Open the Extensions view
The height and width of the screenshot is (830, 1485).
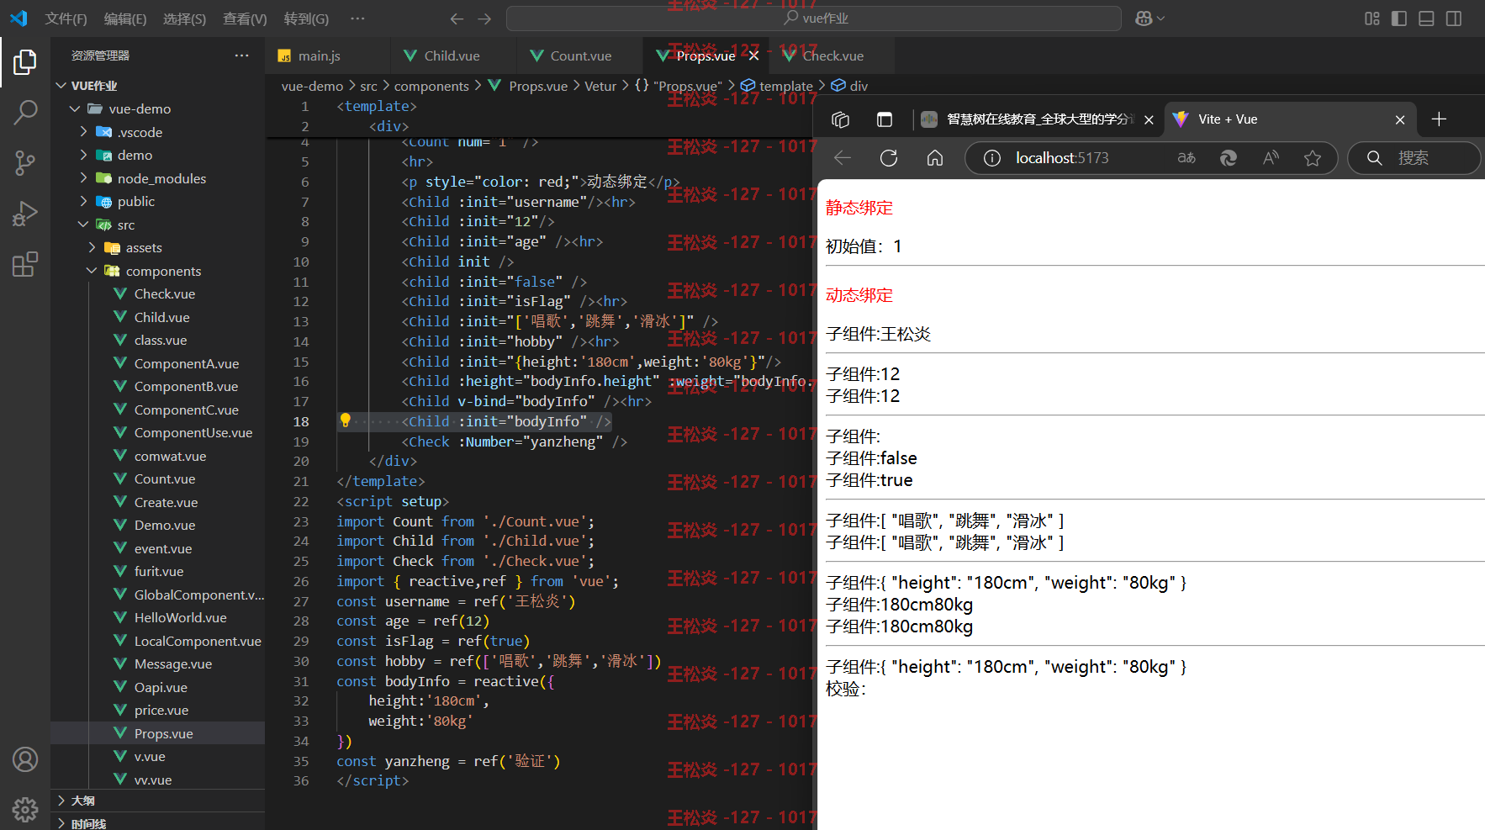[x=25, y=264]
